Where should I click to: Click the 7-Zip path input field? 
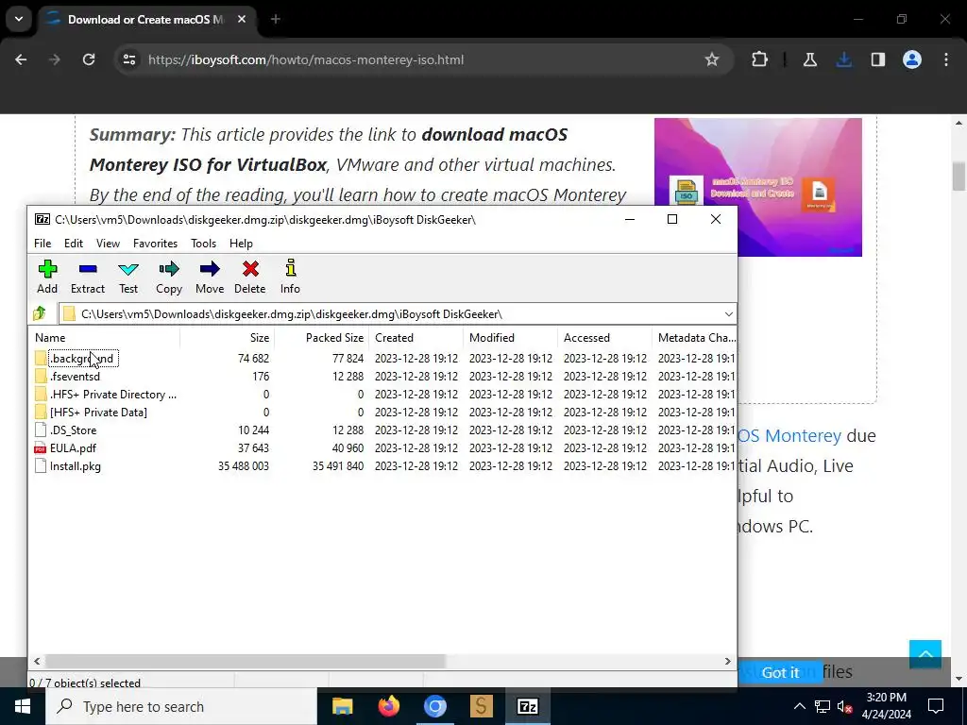(x=398, y=313)
